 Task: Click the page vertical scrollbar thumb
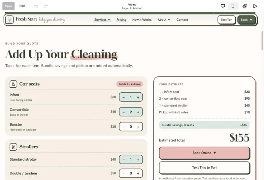coord(262,41)
